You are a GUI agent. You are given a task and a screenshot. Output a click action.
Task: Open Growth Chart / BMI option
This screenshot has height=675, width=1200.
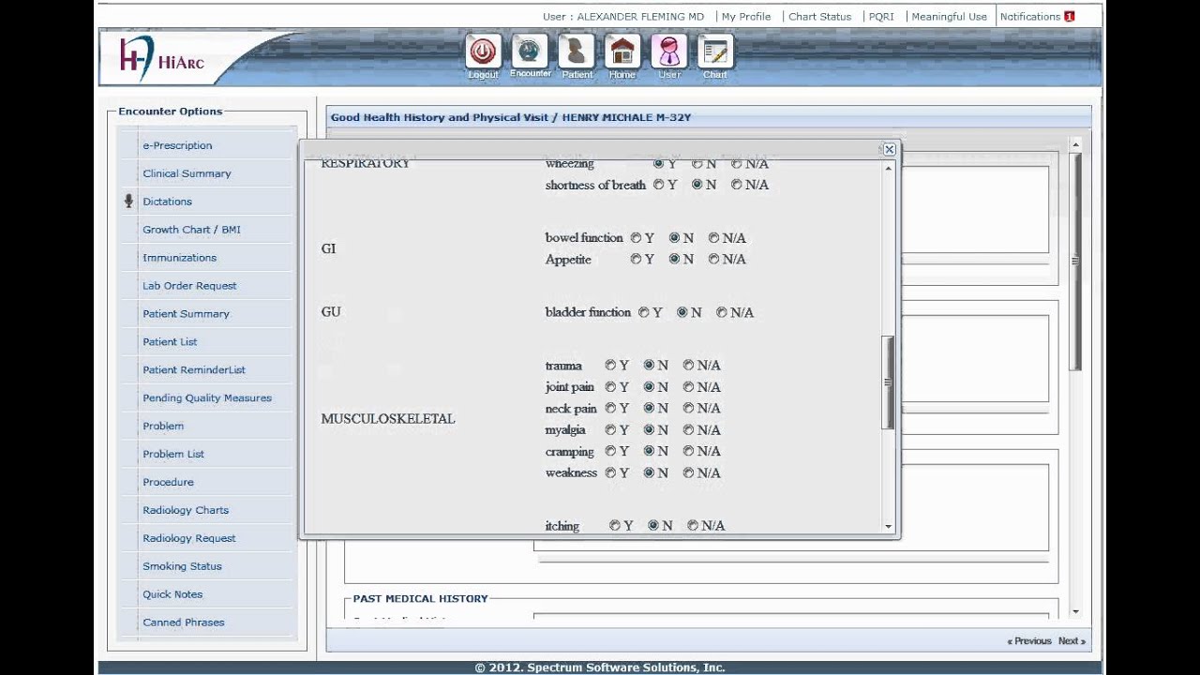click(x=191, y=230)
